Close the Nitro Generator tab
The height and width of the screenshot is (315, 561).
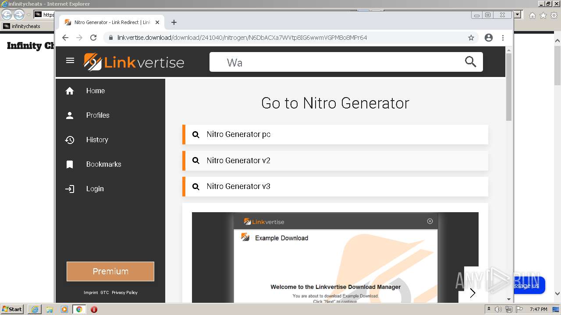click(157, 22)
